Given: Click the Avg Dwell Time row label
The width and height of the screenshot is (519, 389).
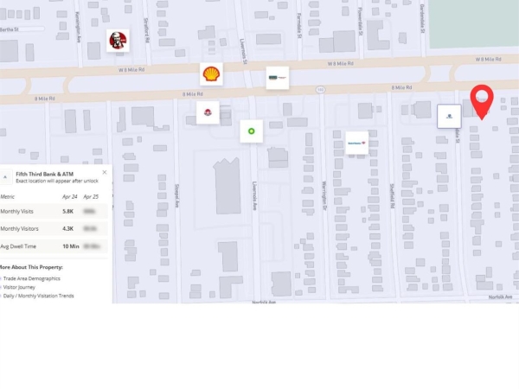Looking at the screenshot, I should coord(18,246).
